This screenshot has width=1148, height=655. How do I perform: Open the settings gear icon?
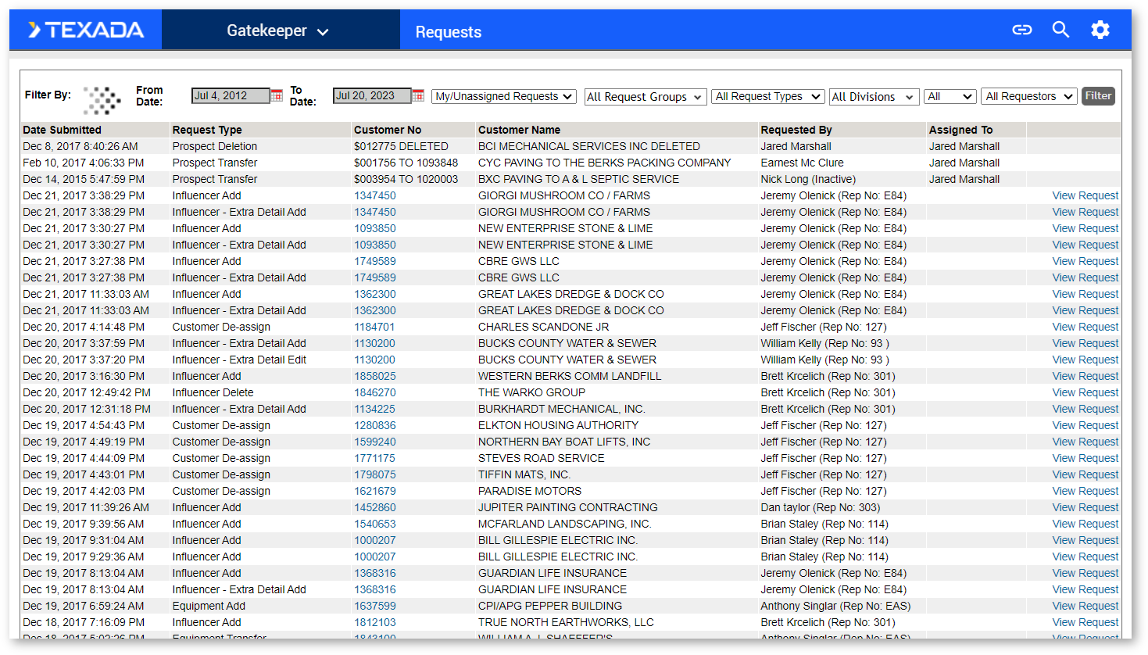(x=1100, y=30)
